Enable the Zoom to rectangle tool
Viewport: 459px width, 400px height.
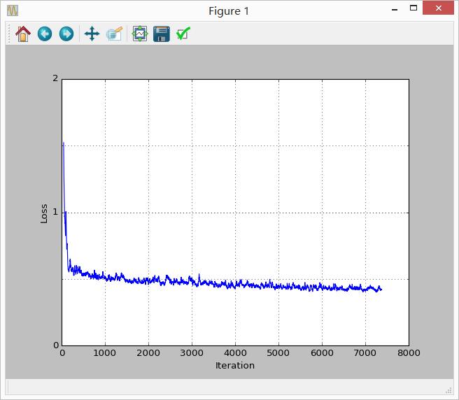click(x=114, y=34)
